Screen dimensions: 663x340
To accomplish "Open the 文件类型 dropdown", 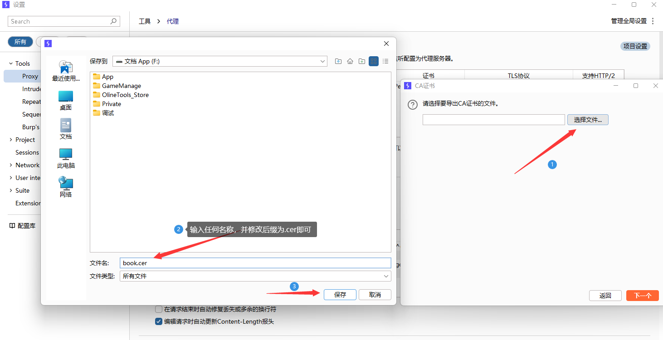I will 255,276.
